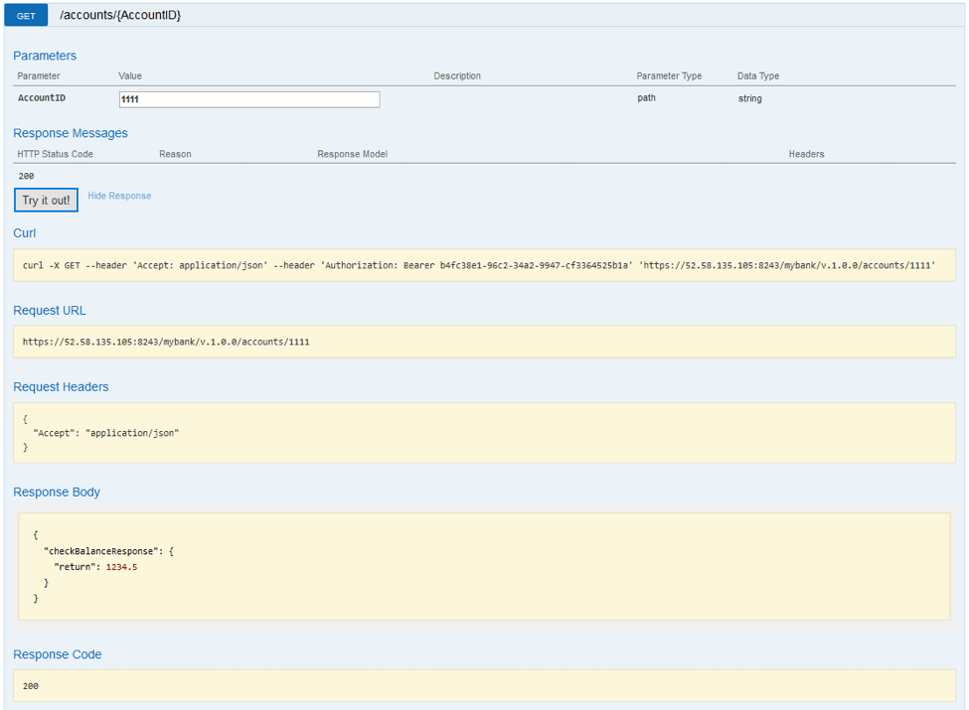Focus the AccountID value input field

coord(249,99)
